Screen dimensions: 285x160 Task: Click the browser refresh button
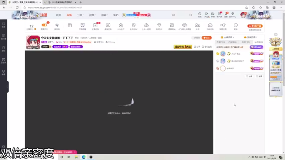pos(17,7)
